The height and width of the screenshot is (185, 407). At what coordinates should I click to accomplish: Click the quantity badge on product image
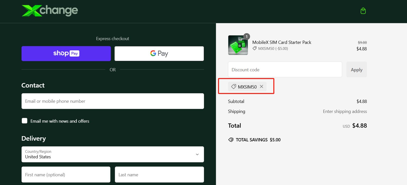(x=247, y=36)
